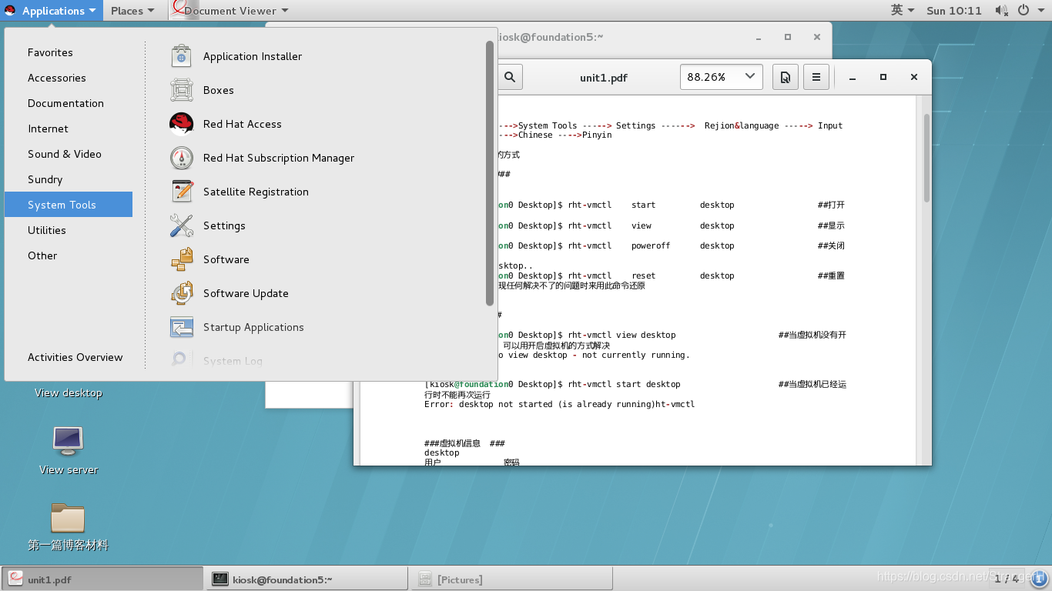Open Boxes from System Tools

pyautogui.click(x=218, y=90)
